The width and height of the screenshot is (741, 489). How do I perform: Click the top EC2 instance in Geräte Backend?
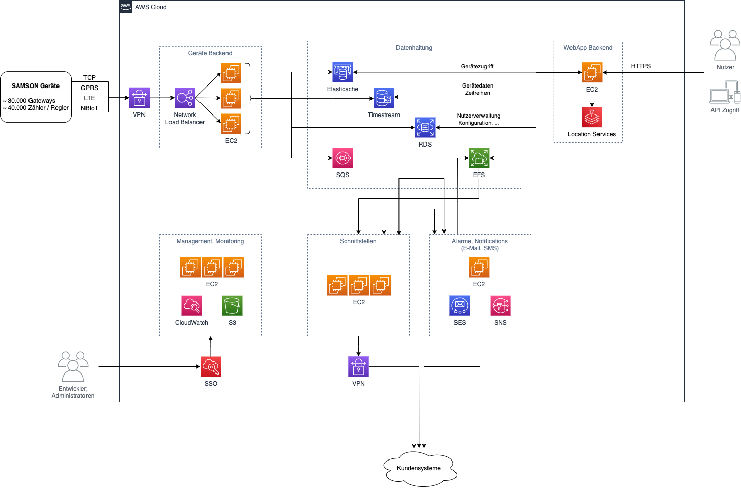231,73
